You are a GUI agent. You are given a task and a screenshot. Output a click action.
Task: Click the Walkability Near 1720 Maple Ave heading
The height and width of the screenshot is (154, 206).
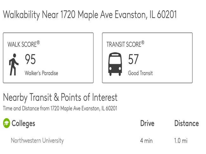click(x=90, y=15)
